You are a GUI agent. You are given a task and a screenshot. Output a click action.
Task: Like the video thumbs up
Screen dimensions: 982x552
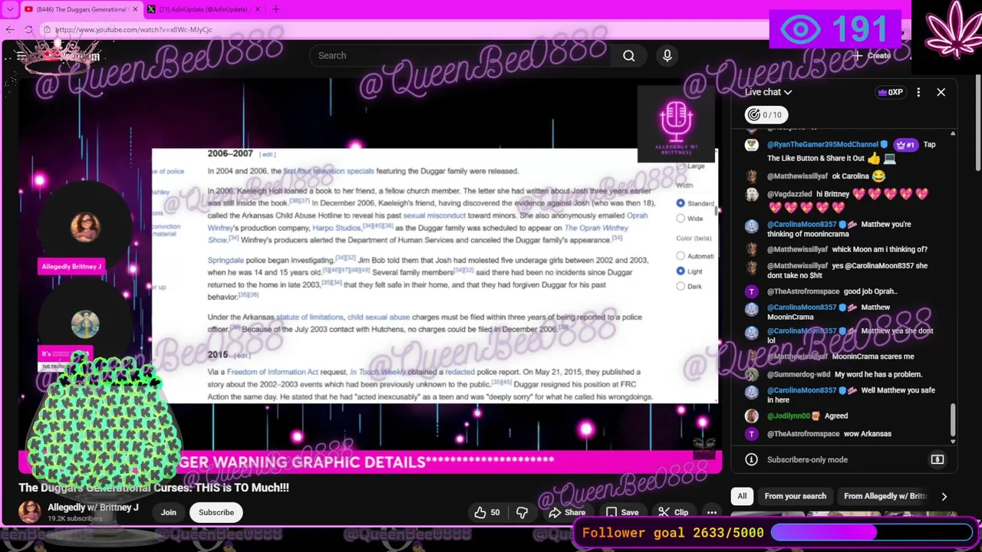point(488,512)
